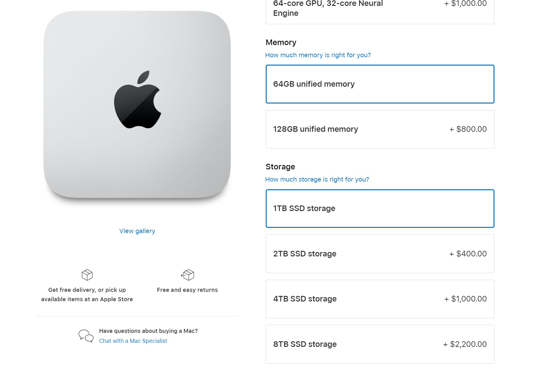Image resolution: width=548 pixels, height=368 pixels.
Task: Click the delivery box icon
Action: coord(87,275)
